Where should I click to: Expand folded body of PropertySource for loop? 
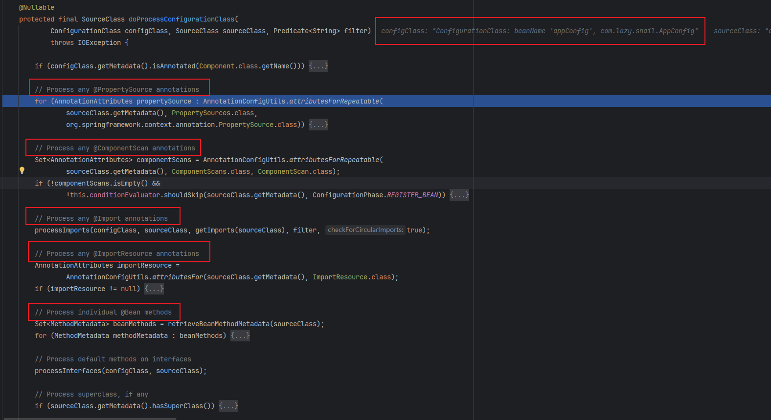tap(318, 125)
